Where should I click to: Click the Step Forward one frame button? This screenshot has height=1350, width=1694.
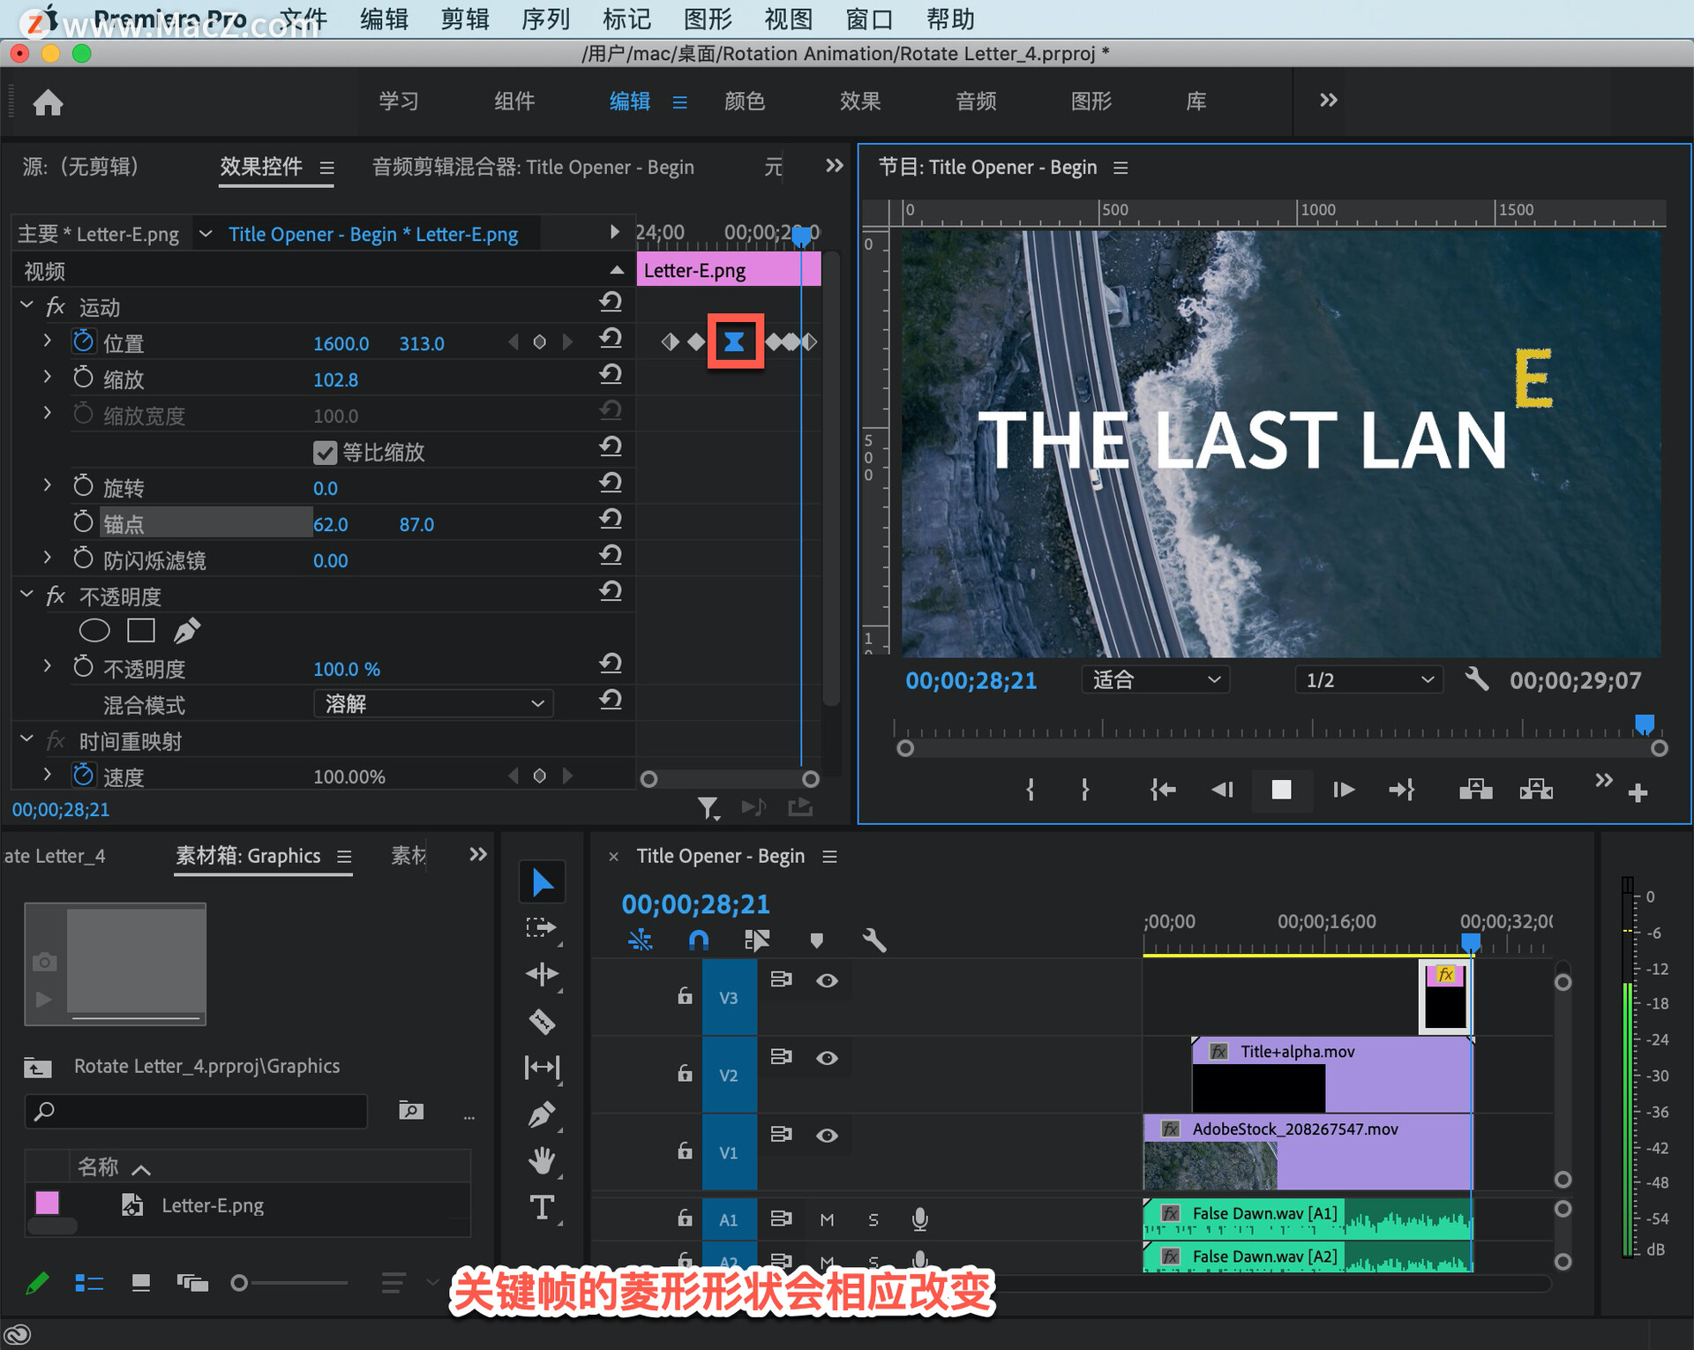tap(1343, 790)
